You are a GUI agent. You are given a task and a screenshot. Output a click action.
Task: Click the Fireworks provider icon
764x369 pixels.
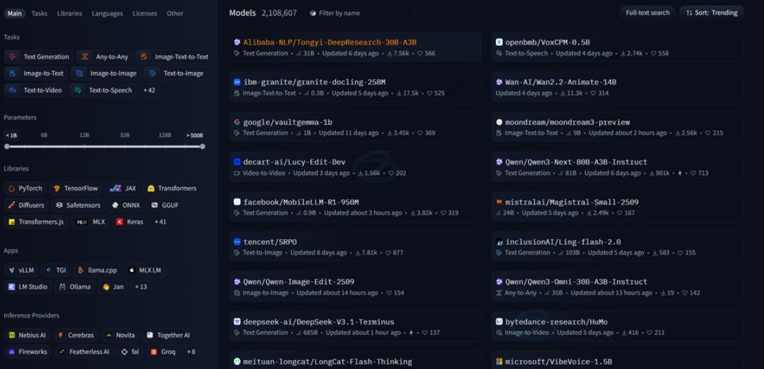[12, 352]
